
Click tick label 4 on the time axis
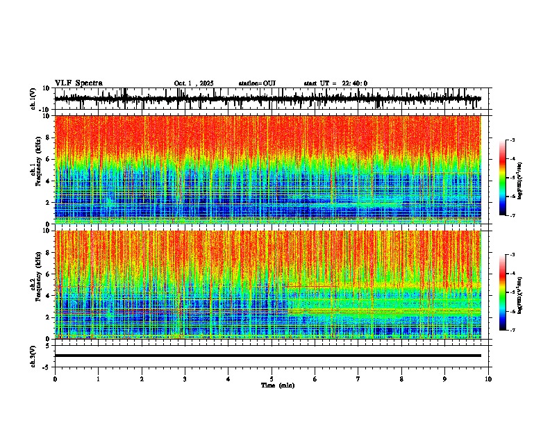[228, 379]
